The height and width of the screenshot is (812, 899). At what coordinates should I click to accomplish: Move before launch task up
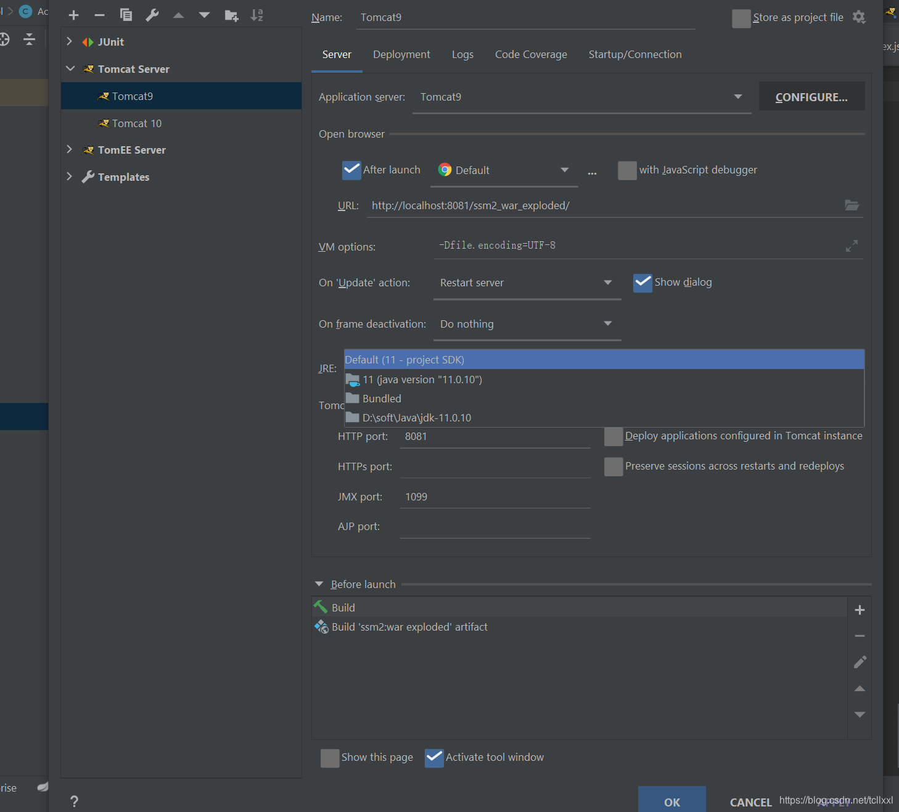click(860, 688)
